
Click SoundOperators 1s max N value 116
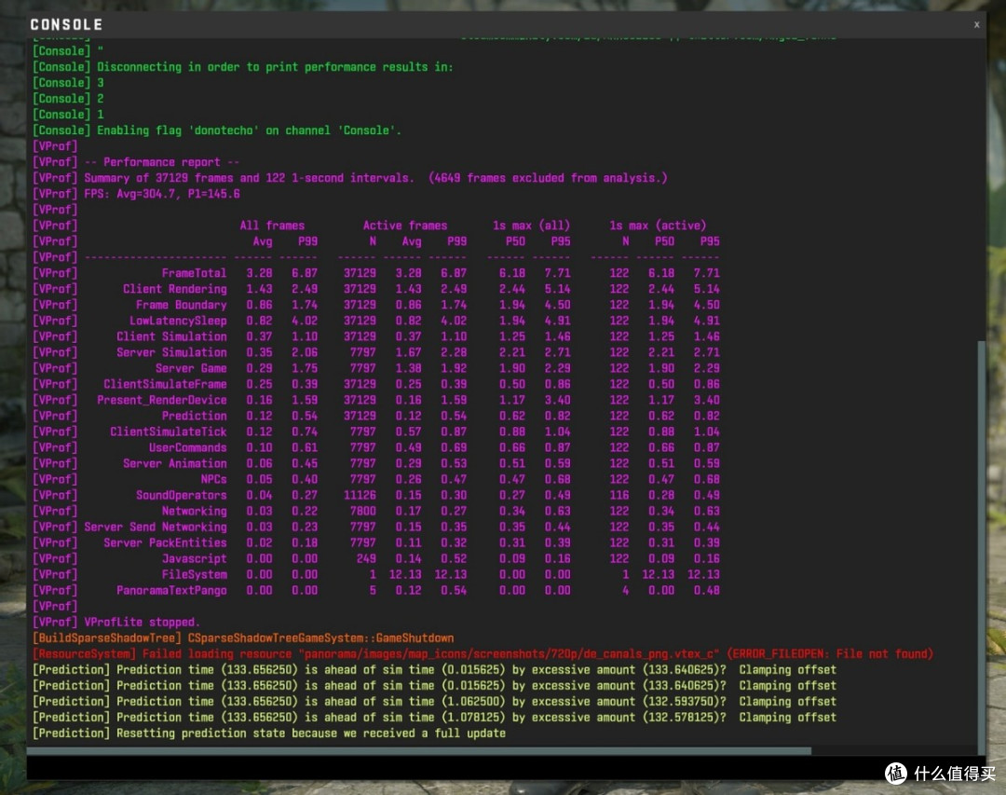tap(619, 495)
